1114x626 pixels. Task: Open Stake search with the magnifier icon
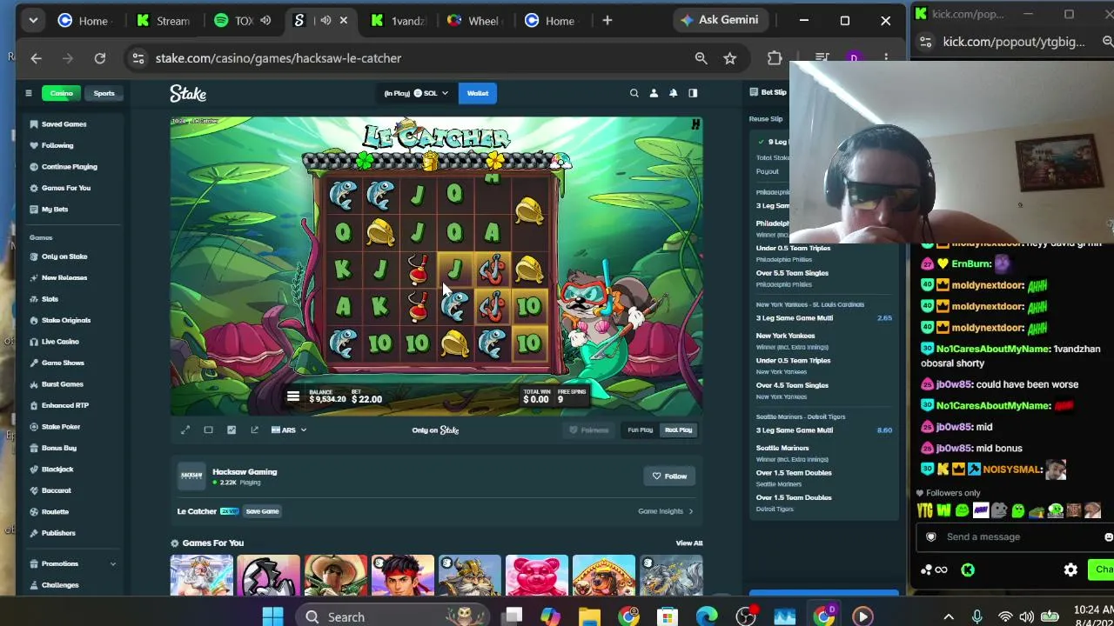pyautogui.click(x=634, y=93)
